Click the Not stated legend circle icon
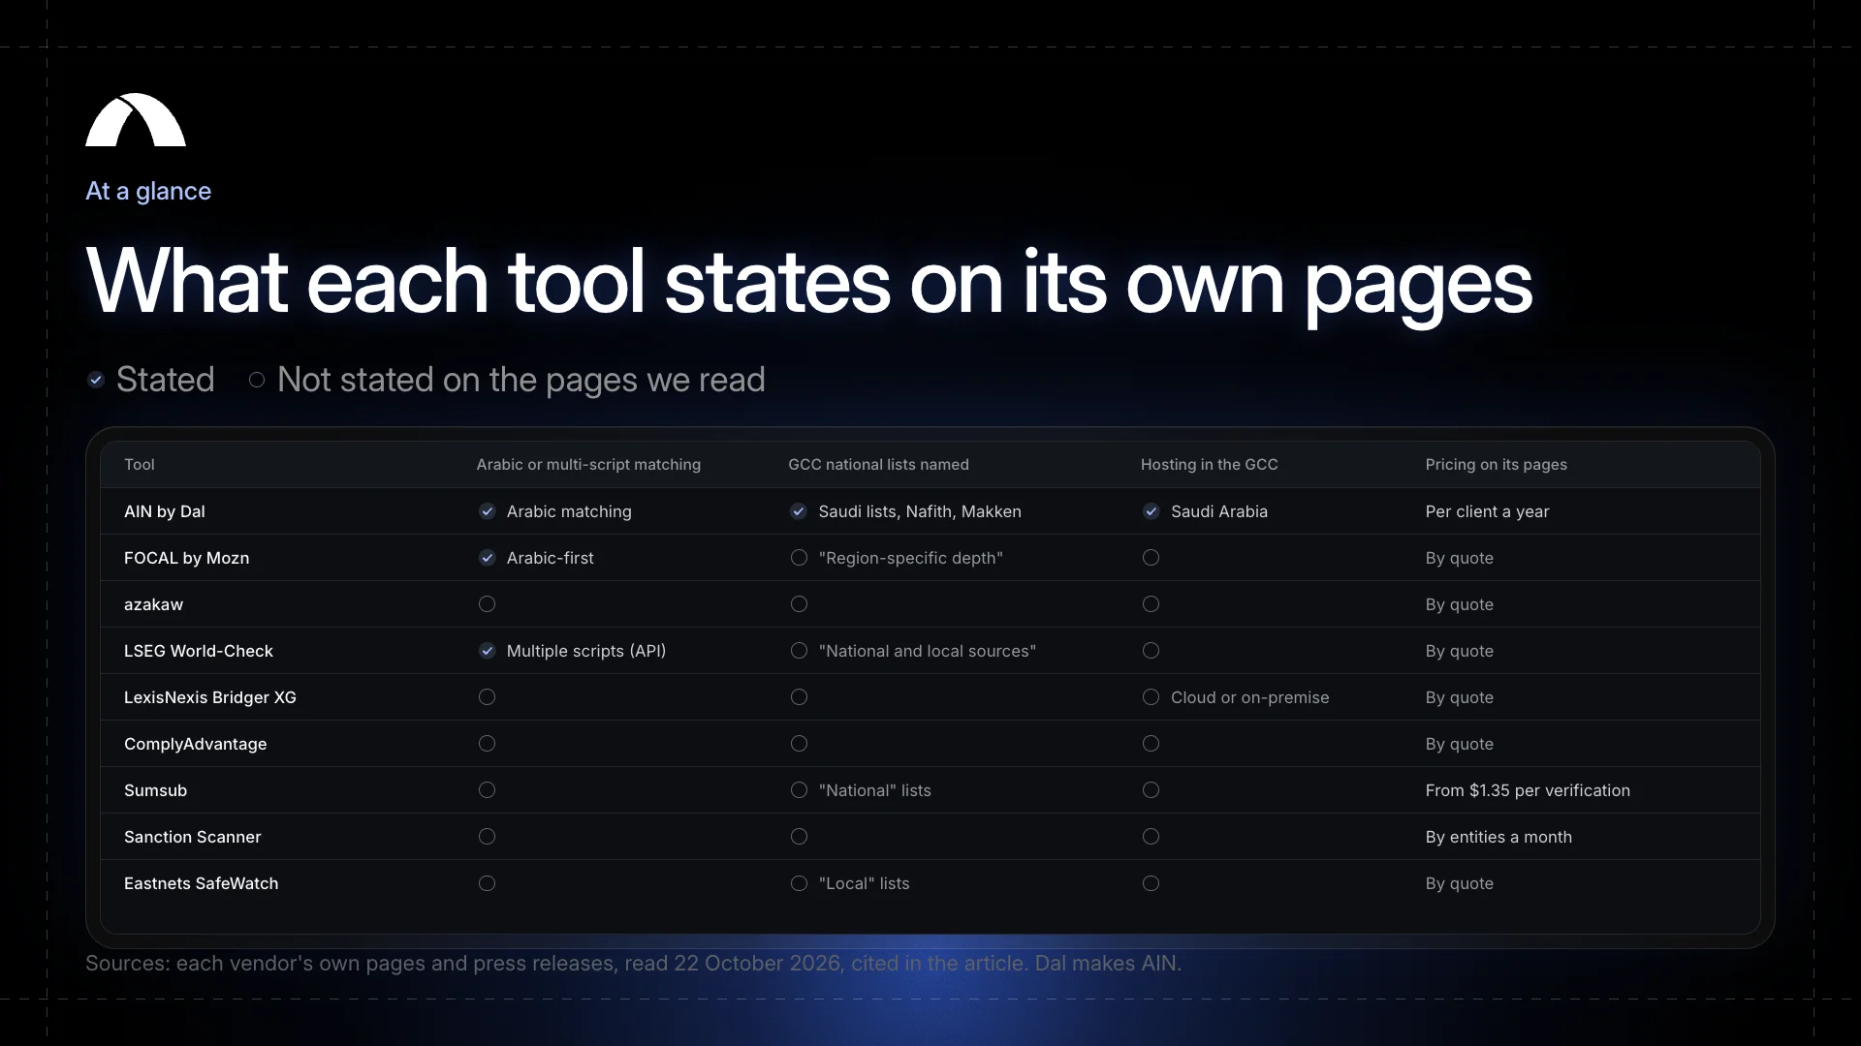This screenshot has width=1861, height=1046. point(257,380)
